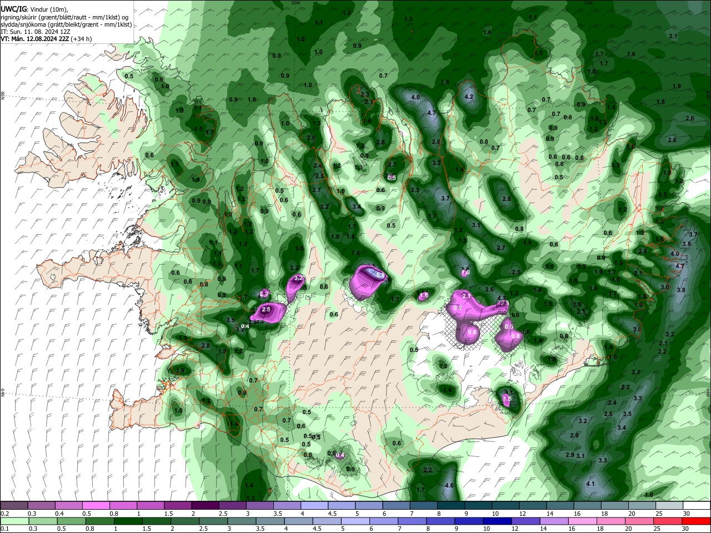Select the bottom-row swatch between 20 and 25
This screenshot has height=533, width=711.
[640, 521]
